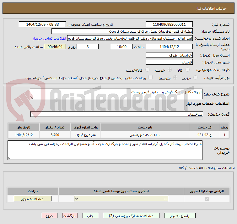Click the تاریخ نیاز column header
Viewport: 237px width, 224px height.
click(24, 127)
